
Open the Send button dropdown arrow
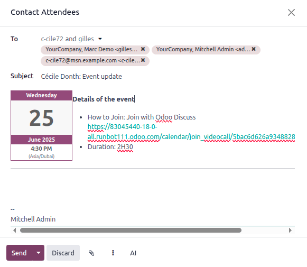tap(39, 253)
